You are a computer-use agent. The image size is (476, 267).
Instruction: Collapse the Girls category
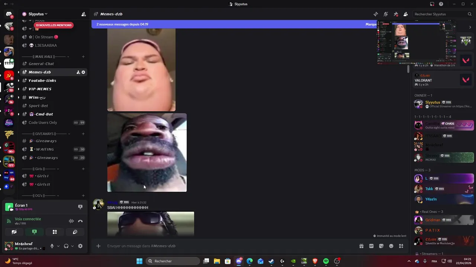[41, 169]
